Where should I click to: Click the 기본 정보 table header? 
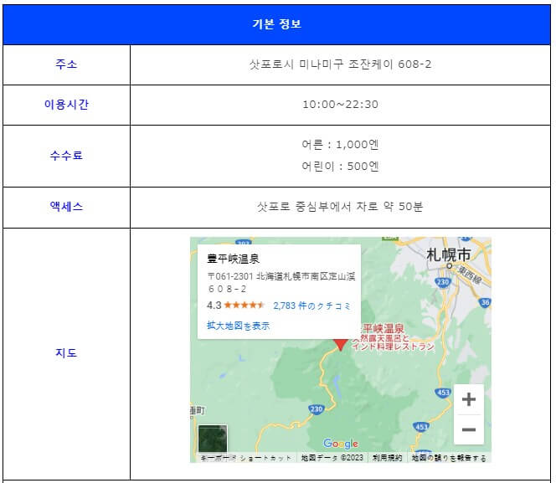point(276,24)
